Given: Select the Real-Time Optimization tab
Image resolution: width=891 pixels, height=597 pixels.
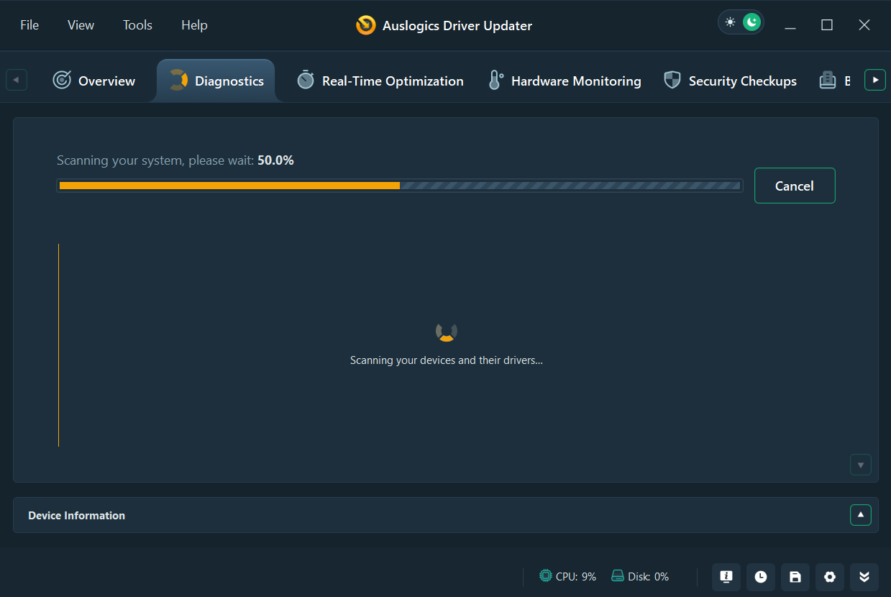Looking at the screenshot, I should (380, 81).
